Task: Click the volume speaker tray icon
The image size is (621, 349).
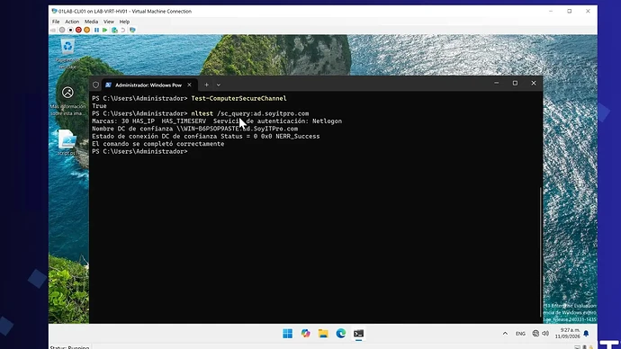Action: [545, 334]
